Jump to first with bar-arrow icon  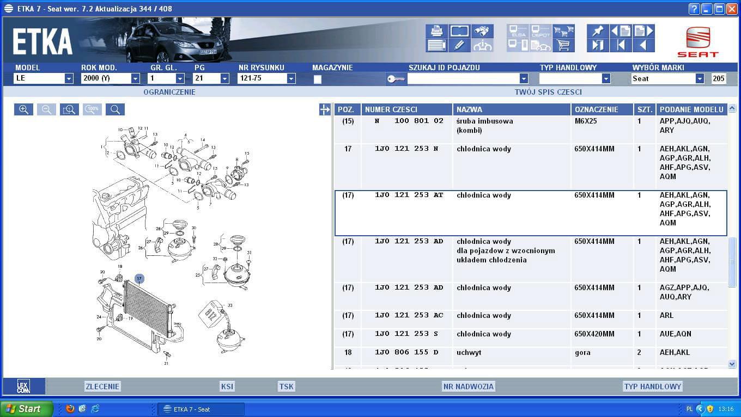pyautogui.click(x=621, y=45)
